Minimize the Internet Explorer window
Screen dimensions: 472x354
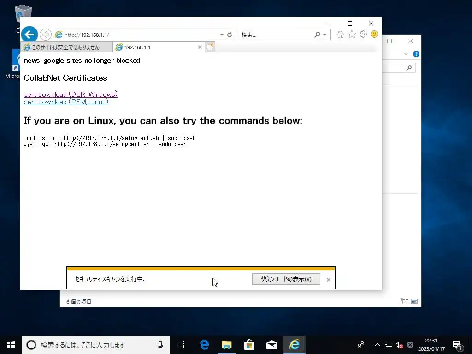pyautogui.click(x=329, y=24)
